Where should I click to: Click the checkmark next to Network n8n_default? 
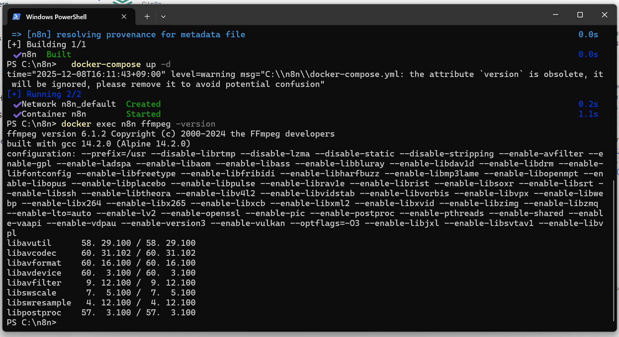[x=17, y=104]
